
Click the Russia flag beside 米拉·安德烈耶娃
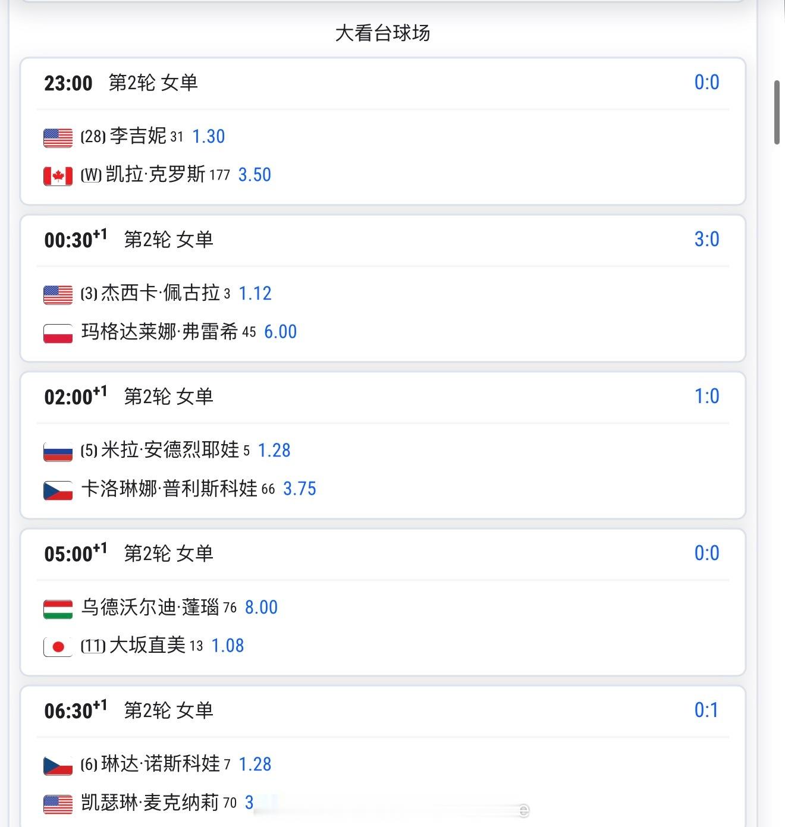pos(58,452)
